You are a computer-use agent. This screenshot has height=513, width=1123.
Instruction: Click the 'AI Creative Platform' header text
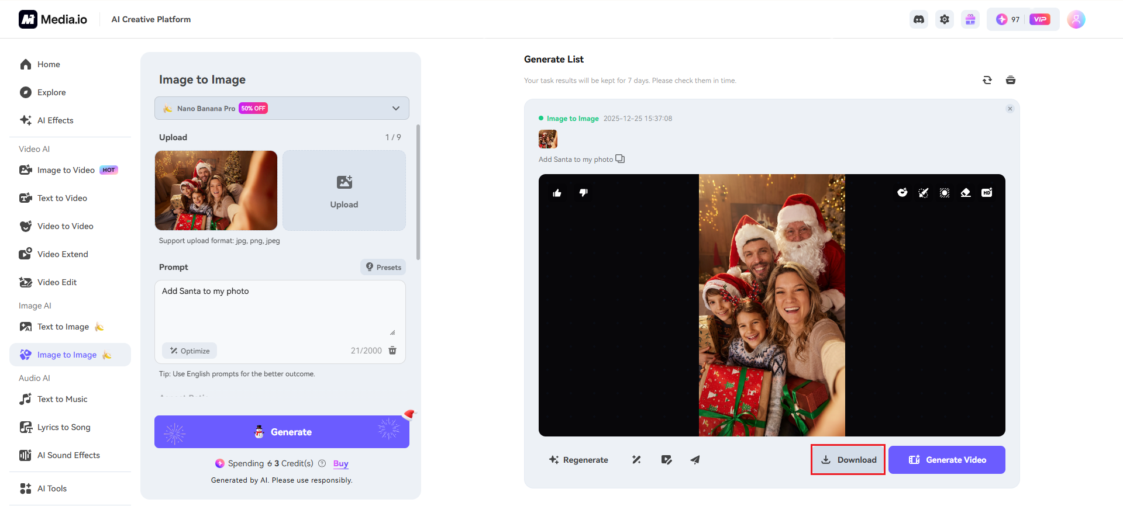[x=151, y=19]
